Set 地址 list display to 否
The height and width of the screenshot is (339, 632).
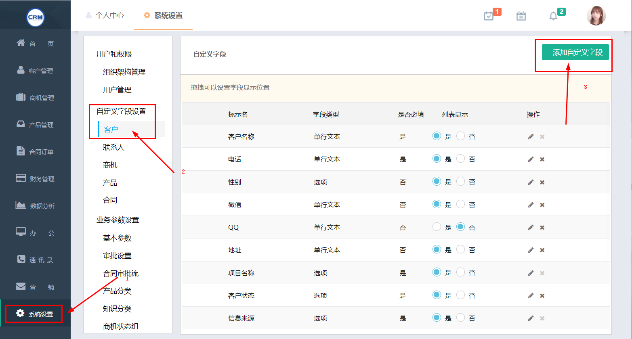[x=460, y=249]
